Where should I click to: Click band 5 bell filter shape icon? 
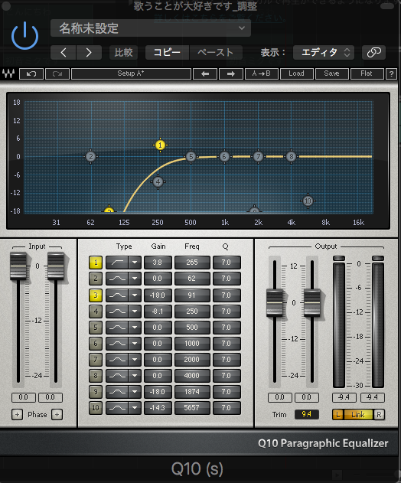[117, 327]
